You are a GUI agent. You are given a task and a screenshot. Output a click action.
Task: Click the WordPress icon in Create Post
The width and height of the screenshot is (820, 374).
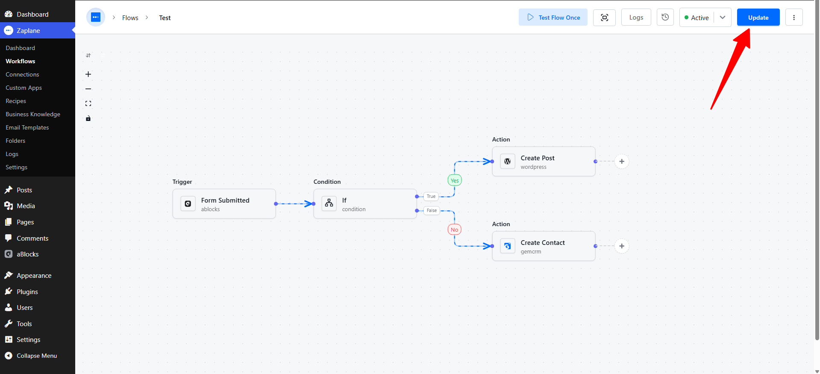pyautogui.click(x=508, y=162)
